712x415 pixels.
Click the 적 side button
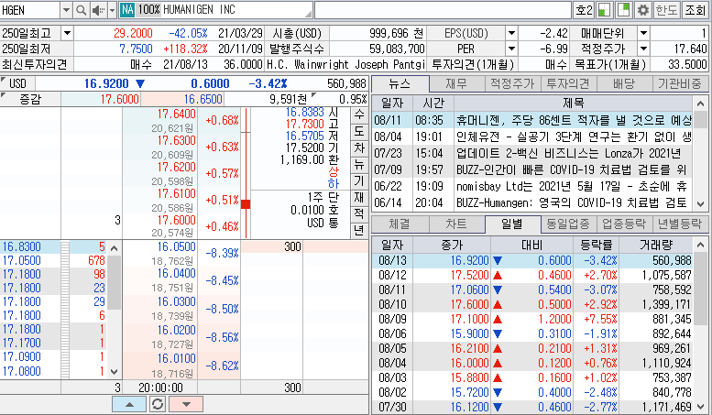tap(359, 213)
